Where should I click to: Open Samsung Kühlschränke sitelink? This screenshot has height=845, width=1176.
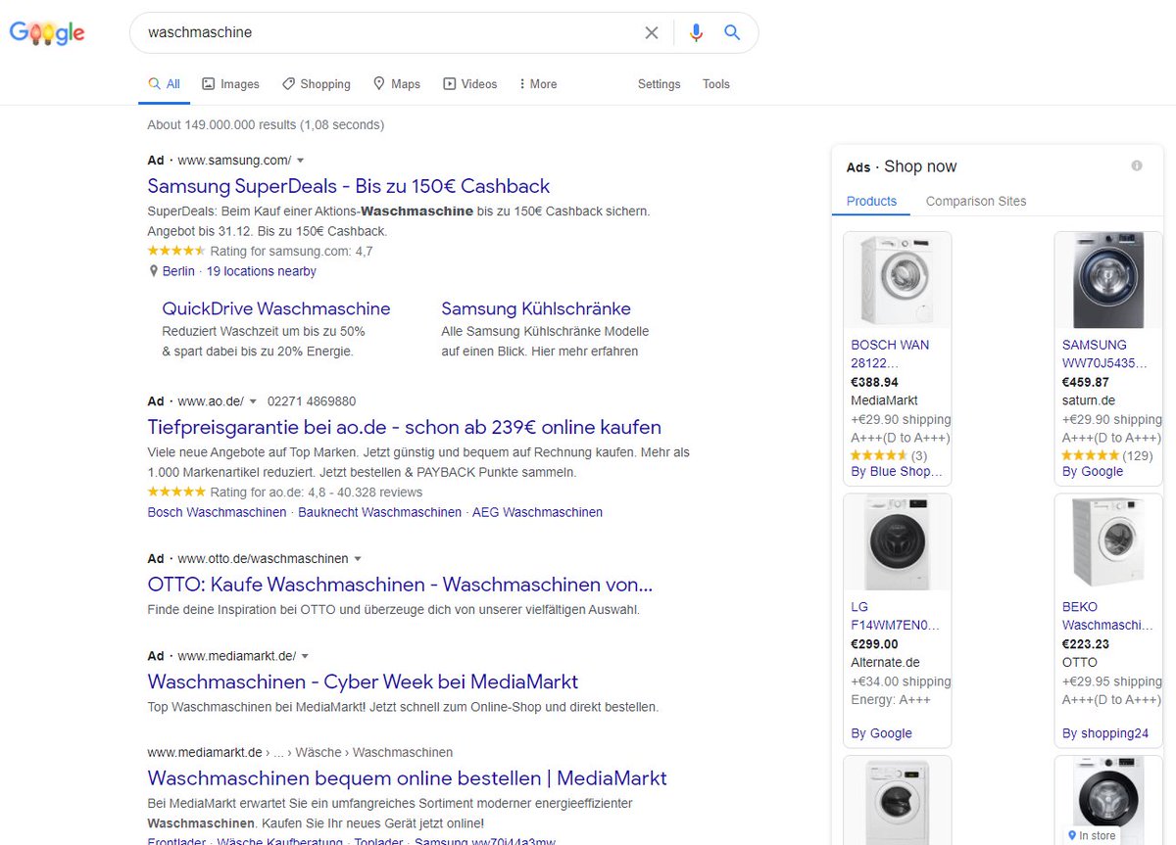tap(536, 308)
